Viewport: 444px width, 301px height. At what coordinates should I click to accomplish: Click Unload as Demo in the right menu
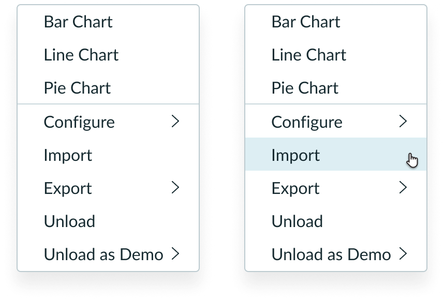(330, 254)
